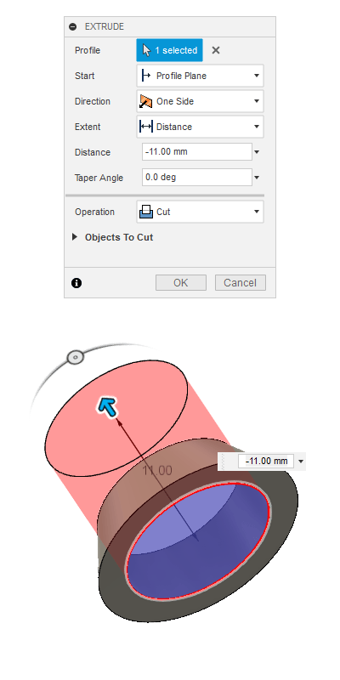Open the Start dropdown showing Profile Plane
Screen dimensions: 340x680
(200, 76)
